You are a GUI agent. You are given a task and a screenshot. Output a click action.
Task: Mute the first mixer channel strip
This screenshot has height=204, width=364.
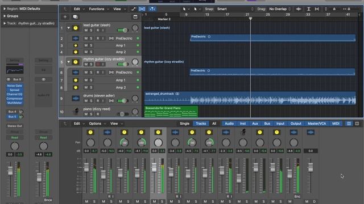(86, 202)
